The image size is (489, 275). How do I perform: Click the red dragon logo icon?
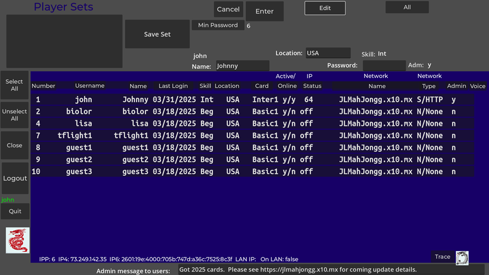[x=18, y=240]
